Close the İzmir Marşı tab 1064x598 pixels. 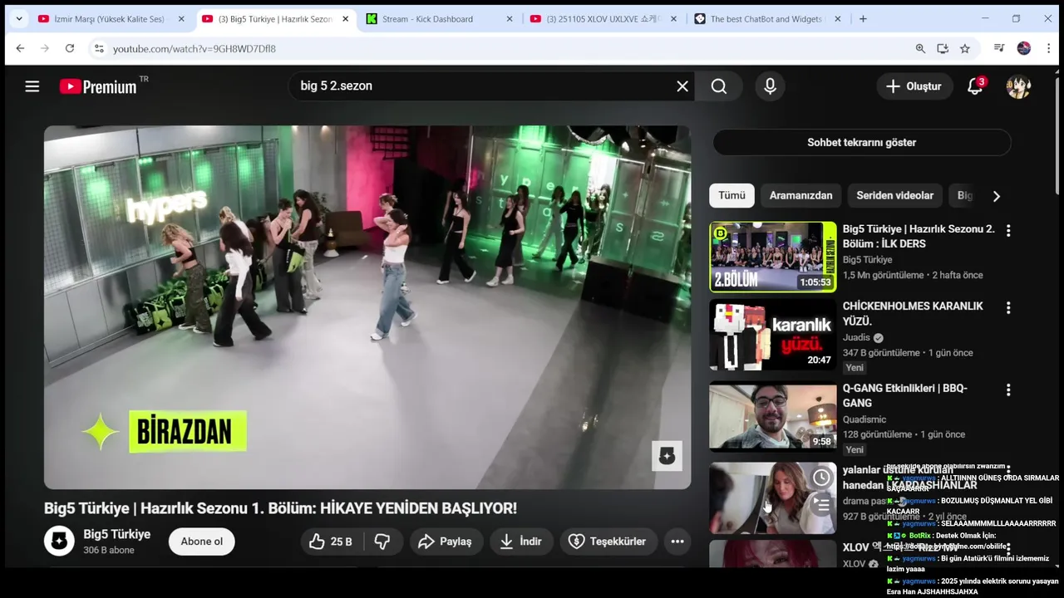pos(181,19)
